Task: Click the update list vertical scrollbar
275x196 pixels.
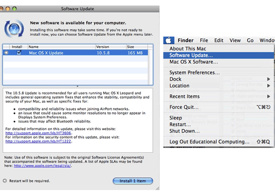Action: (150, 67)
